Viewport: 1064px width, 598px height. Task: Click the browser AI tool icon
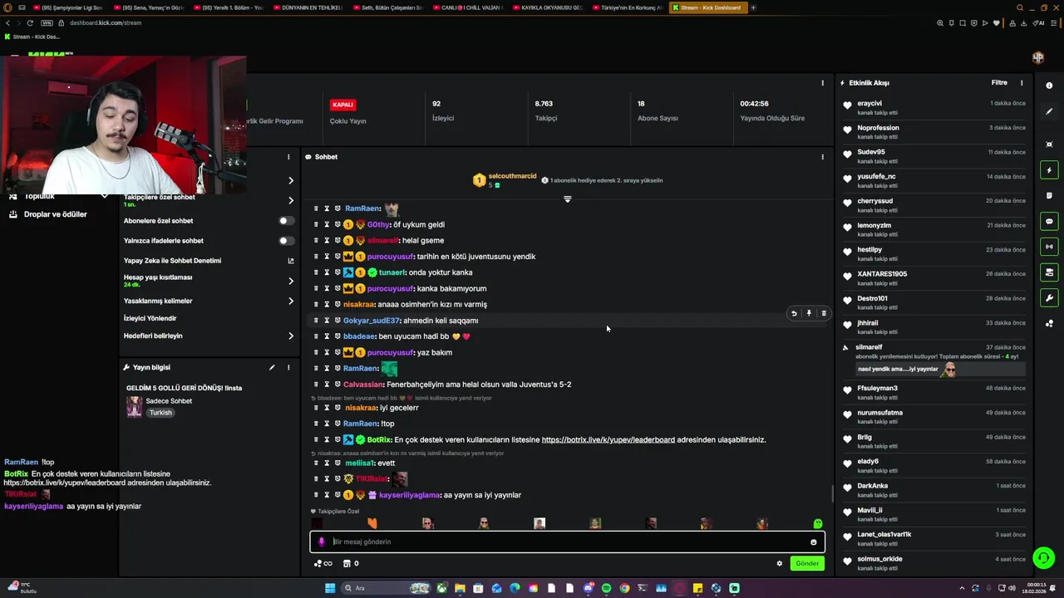tap(1039, 23)
